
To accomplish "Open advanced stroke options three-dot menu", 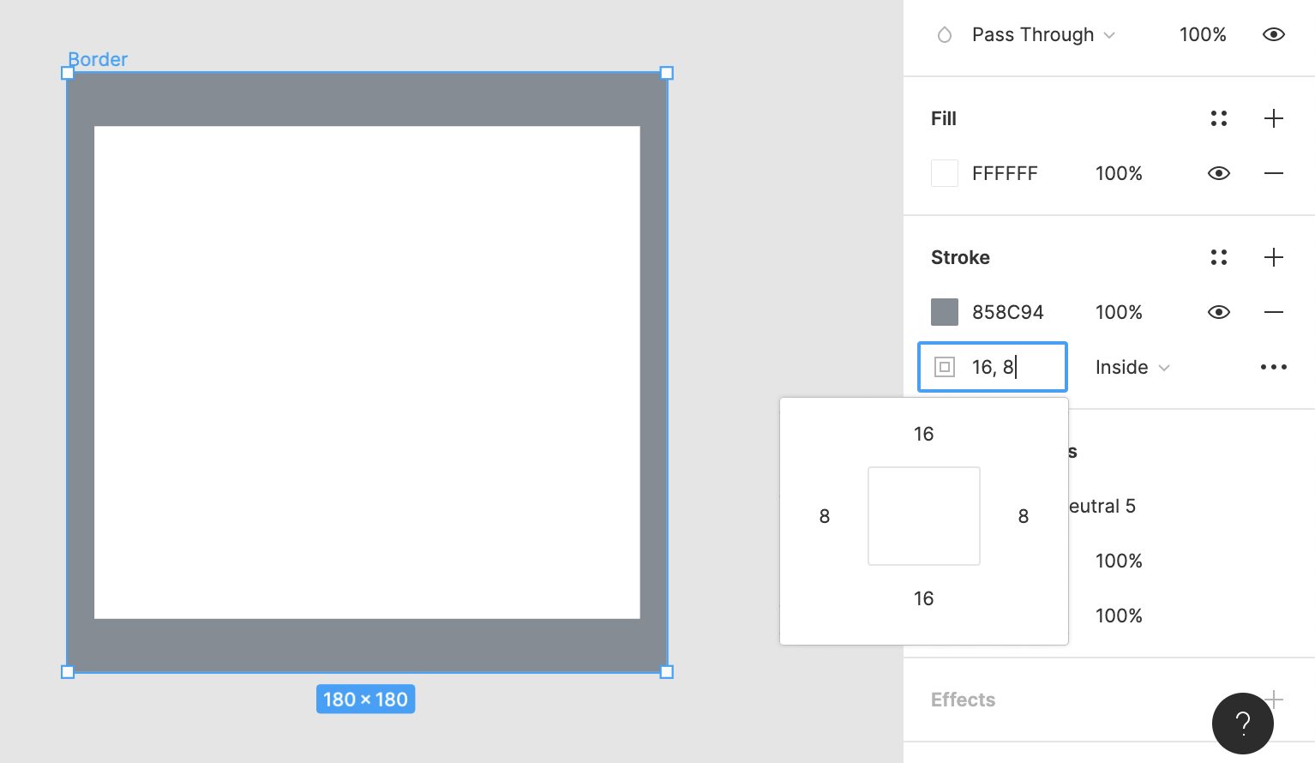I will click(1273, 367).
